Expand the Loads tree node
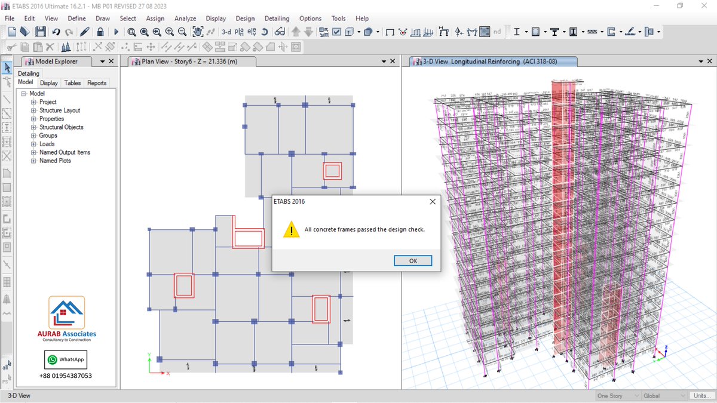 [x=34, y=144]
